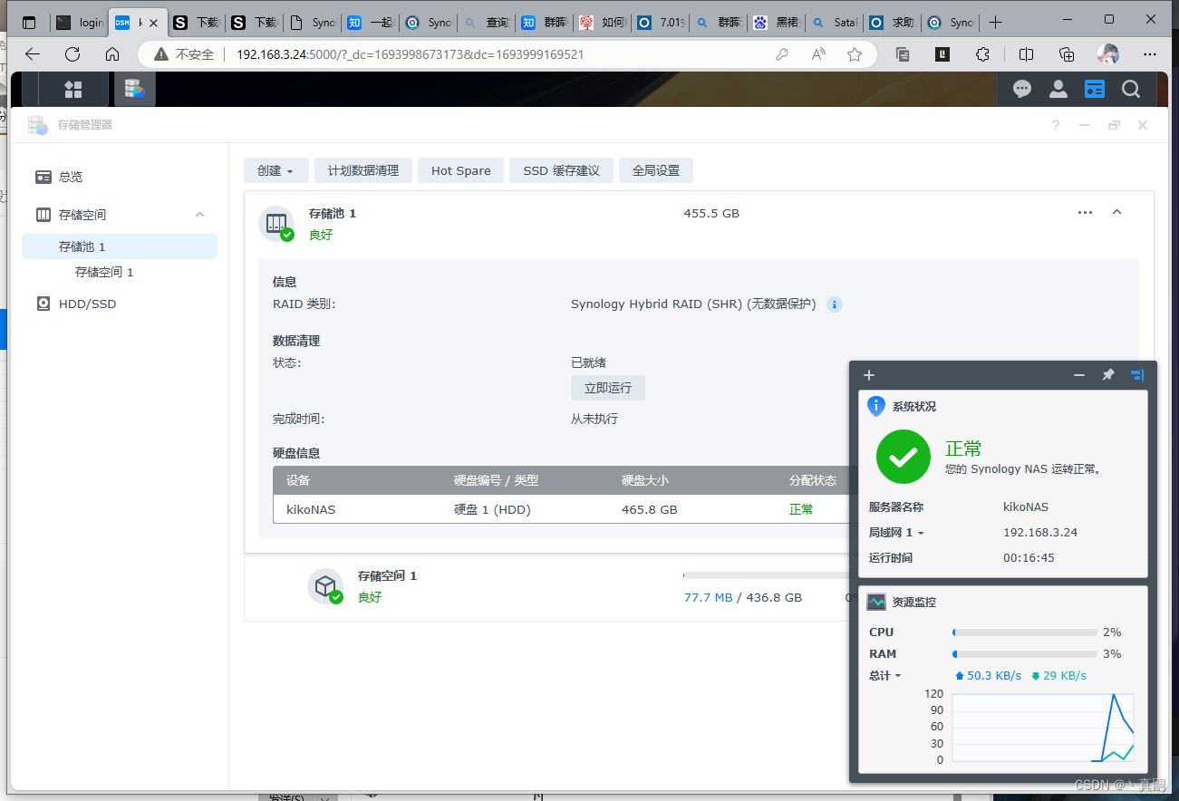Click the 立即运行 button
The height and width of the screenshot is (801, 1179).
(x=608, y=388)
